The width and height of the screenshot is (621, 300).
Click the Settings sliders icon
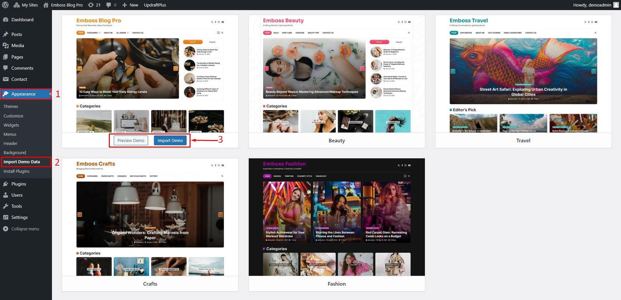tap(5, 218)
